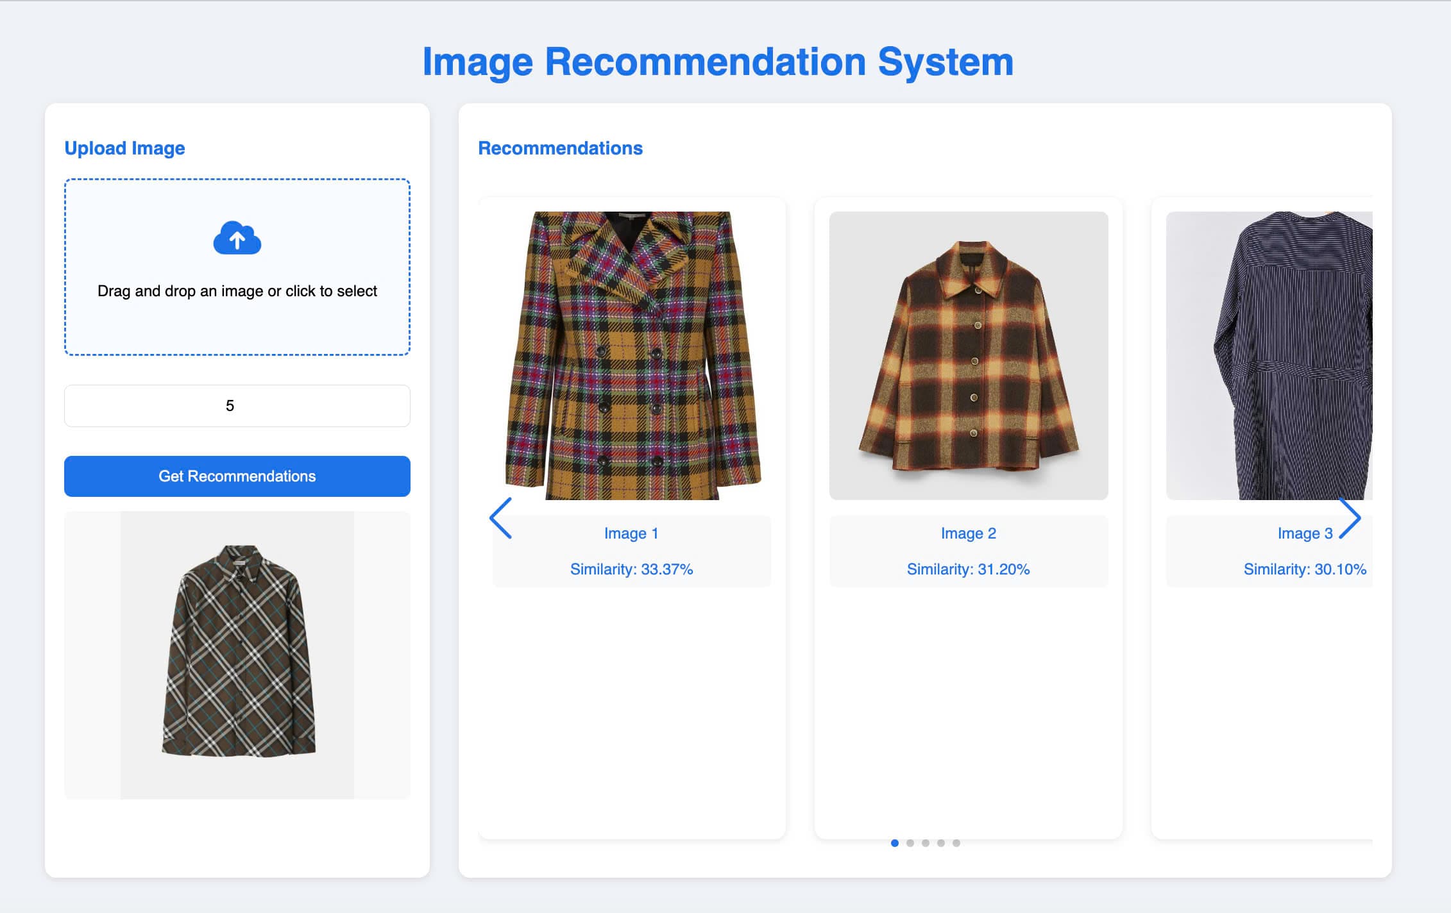Click the Similarity 33.37% text
Image resolution: width=1451 pixels, height=913 pixels.
[x=631, y=569]
